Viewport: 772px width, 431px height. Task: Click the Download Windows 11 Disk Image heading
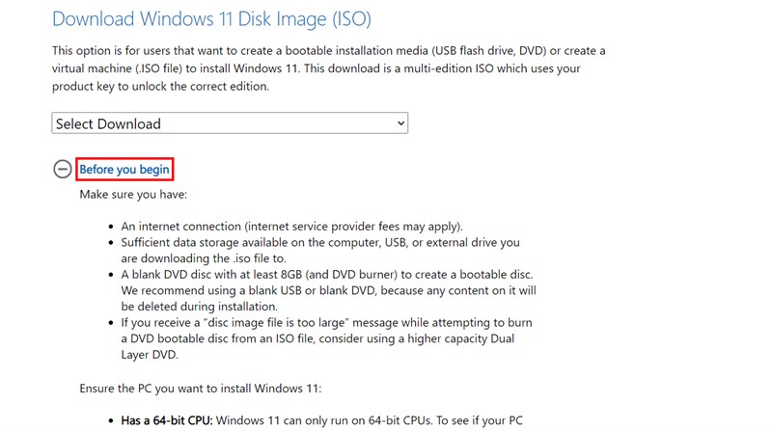pos(211,18)
